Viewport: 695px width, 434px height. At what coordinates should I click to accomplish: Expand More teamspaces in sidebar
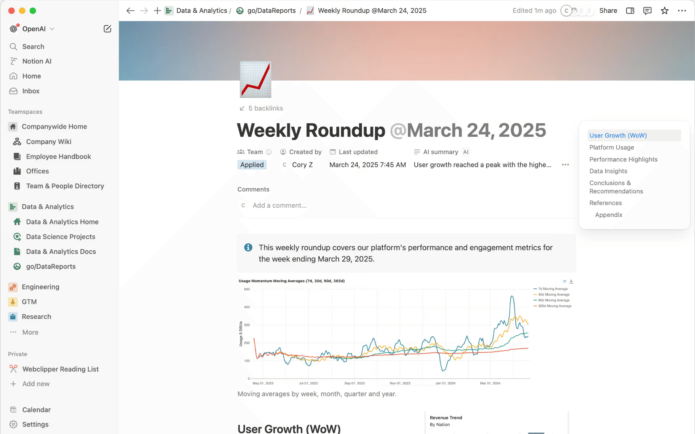[x=30, y=332]
